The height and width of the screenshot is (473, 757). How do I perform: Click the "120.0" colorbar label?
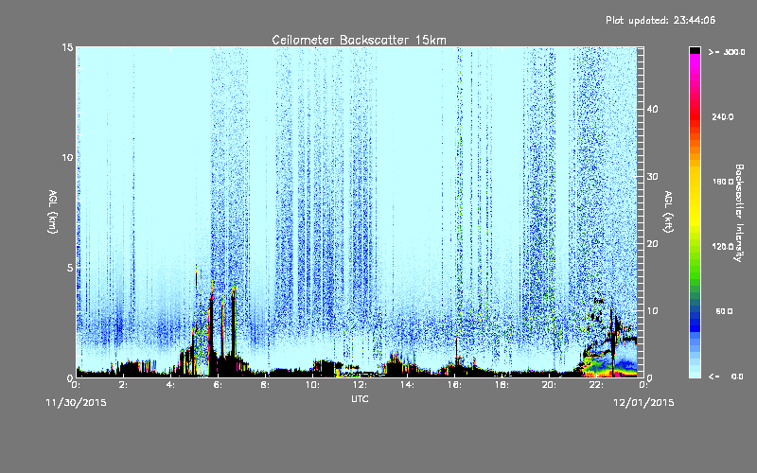tap(723, 247)
